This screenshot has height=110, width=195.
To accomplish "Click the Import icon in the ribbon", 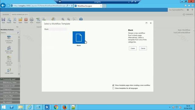I will coord(38,20).
